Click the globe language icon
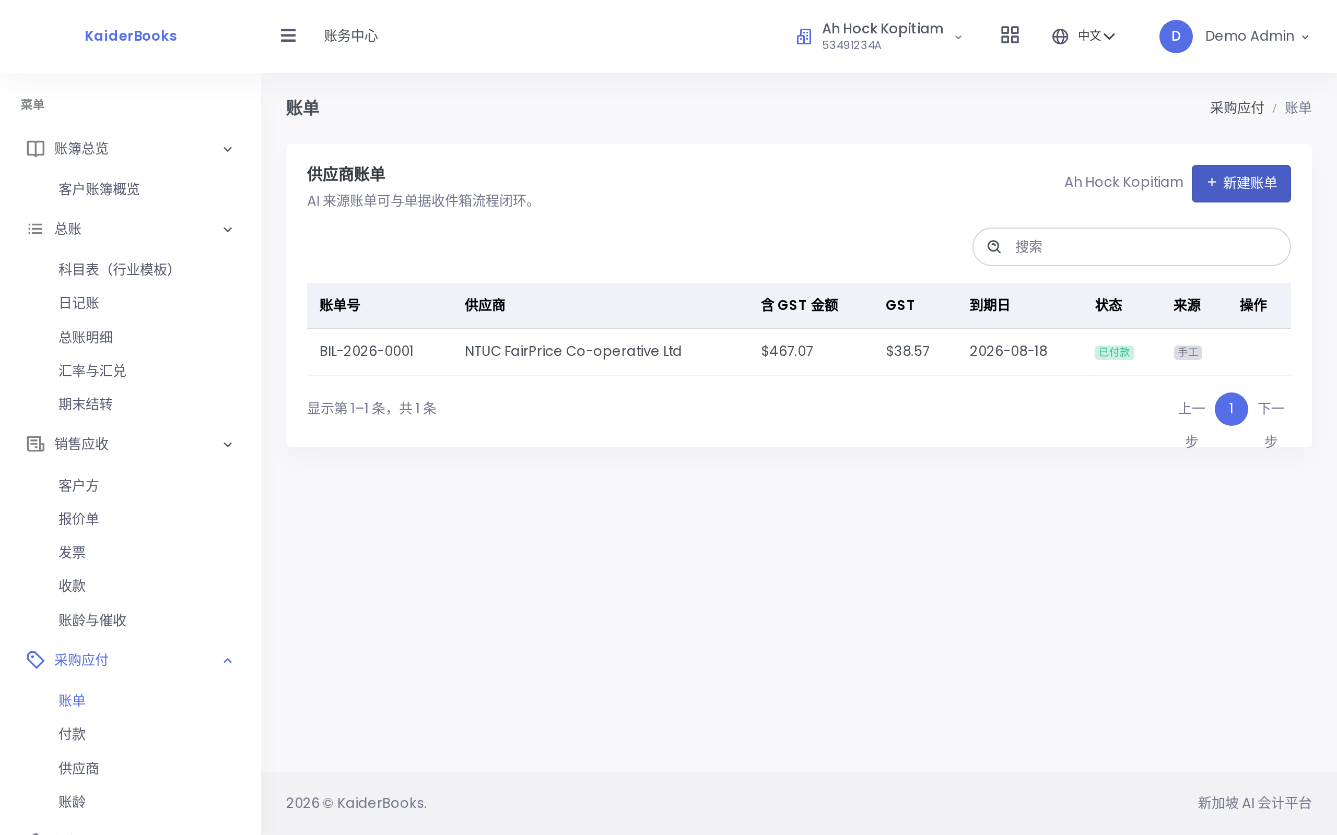Viewport: 1337px width, 835px height. (x=1060, y=37)
